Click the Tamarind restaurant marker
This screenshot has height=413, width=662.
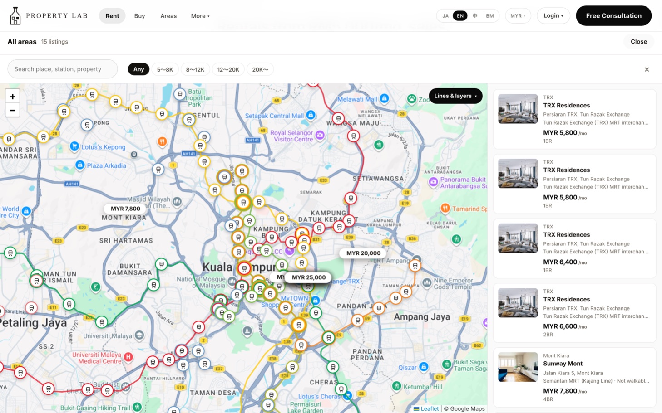(445, 208)
